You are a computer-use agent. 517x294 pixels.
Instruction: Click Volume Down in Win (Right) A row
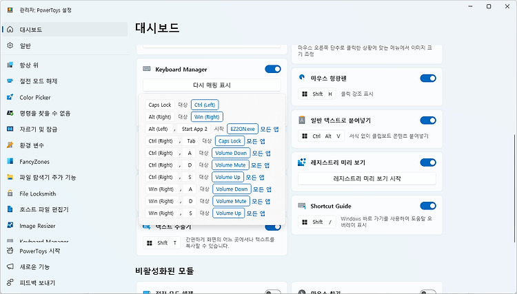(232, 189)
